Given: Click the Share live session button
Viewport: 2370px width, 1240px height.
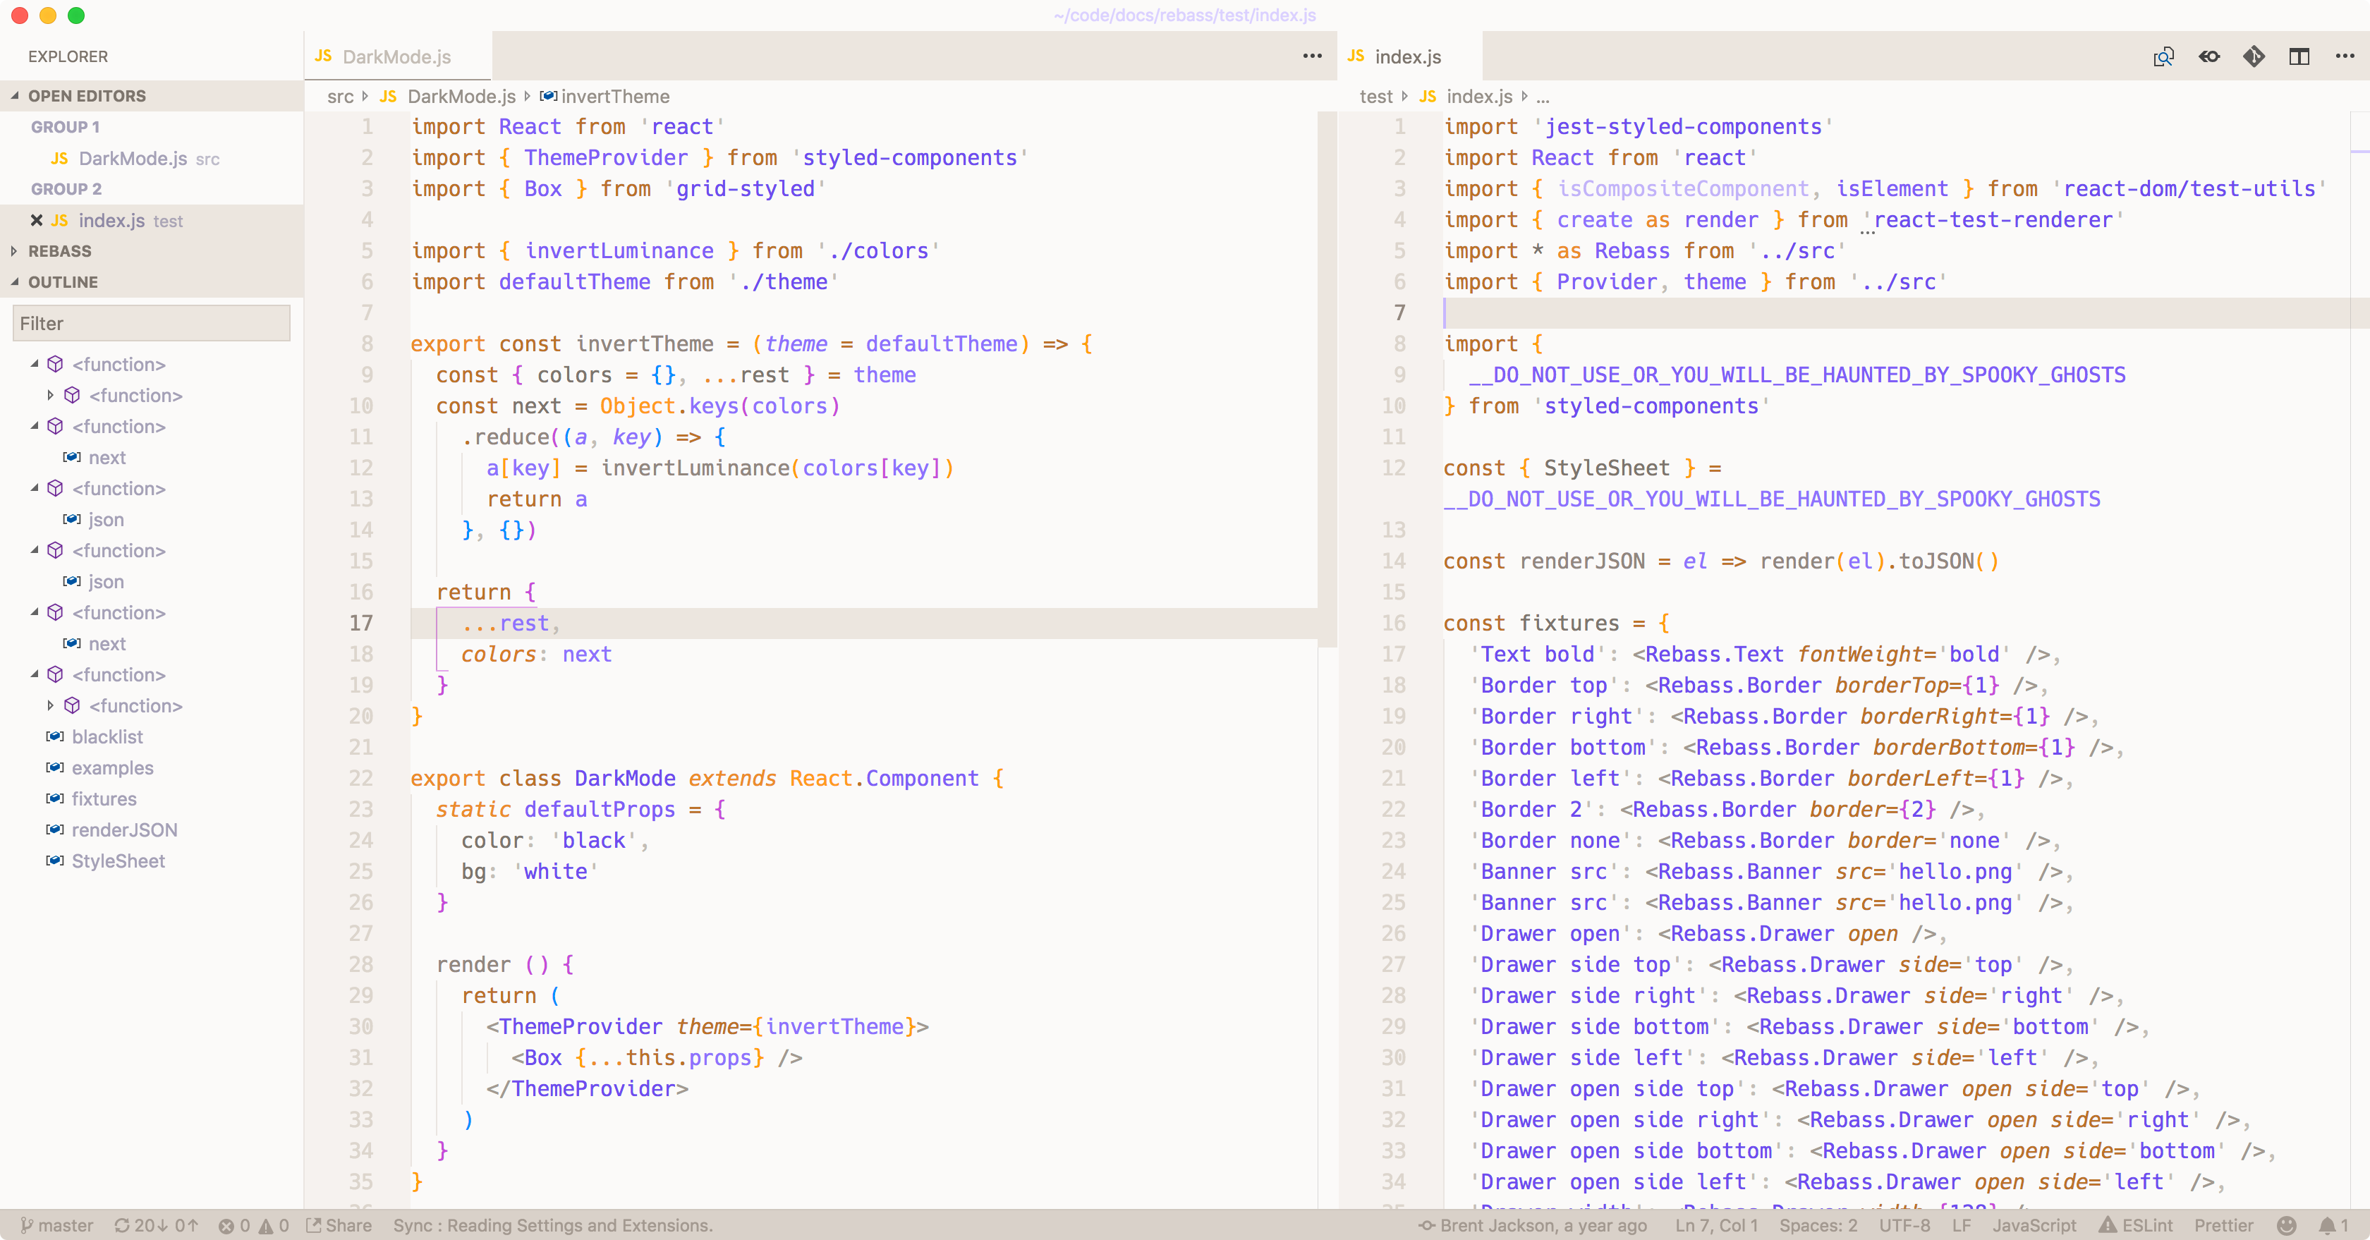Looking at the screenshot, I should point(339,1225).
